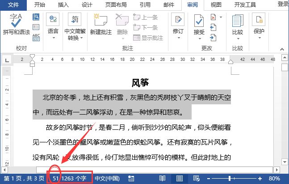The image size is (289, 184).
Task: Switch to the 插入 tab
Action: [63, 4]
